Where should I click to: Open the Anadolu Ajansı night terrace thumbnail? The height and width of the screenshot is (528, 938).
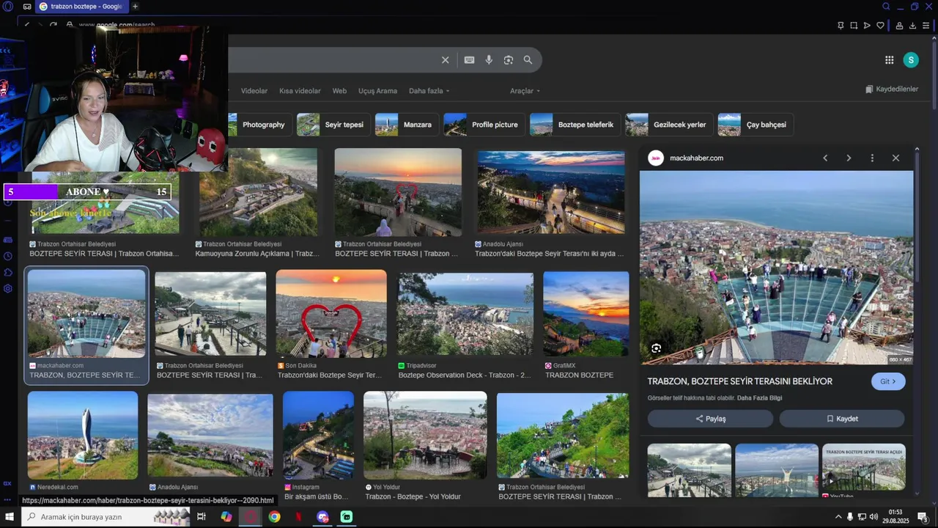coord(550,192)
